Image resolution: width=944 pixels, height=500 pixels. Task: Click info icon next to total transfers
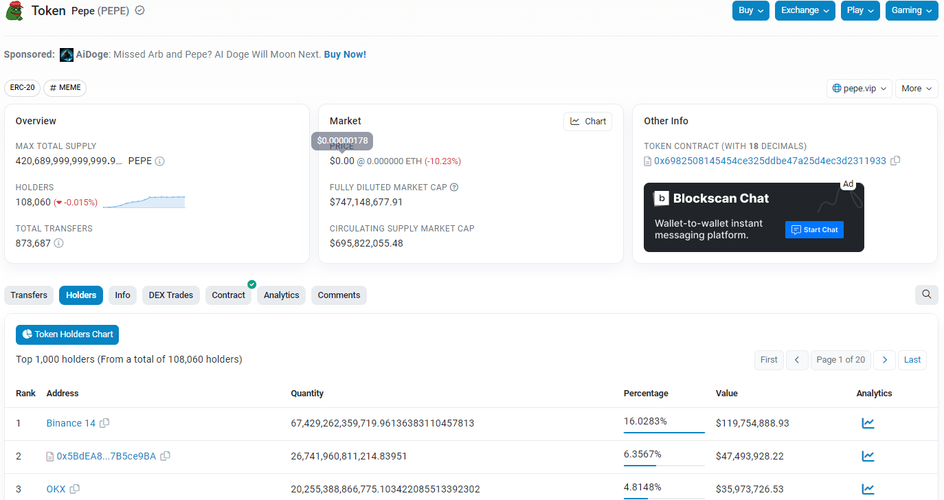(59, 243)
